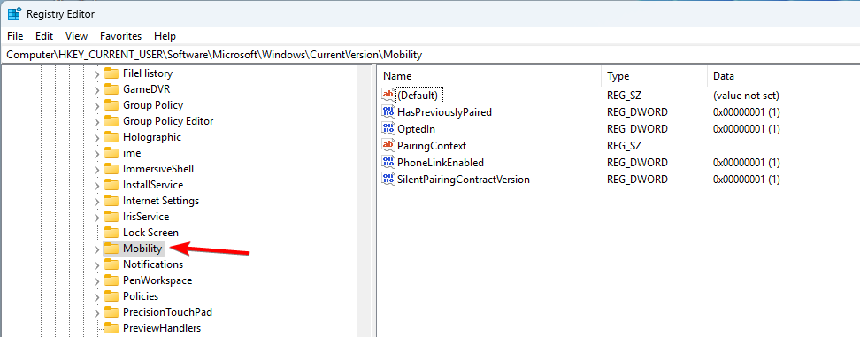Click the GameDVR folder icon
Viewport: 860px width, 337px height.
111,89
